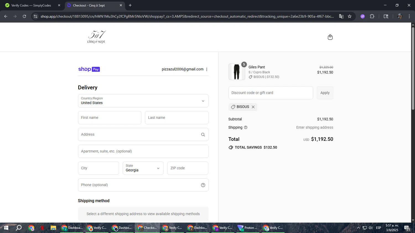The image size is (415, 233).
Task: Click the Cinq à Sept logo
Action: click(96, 37)
